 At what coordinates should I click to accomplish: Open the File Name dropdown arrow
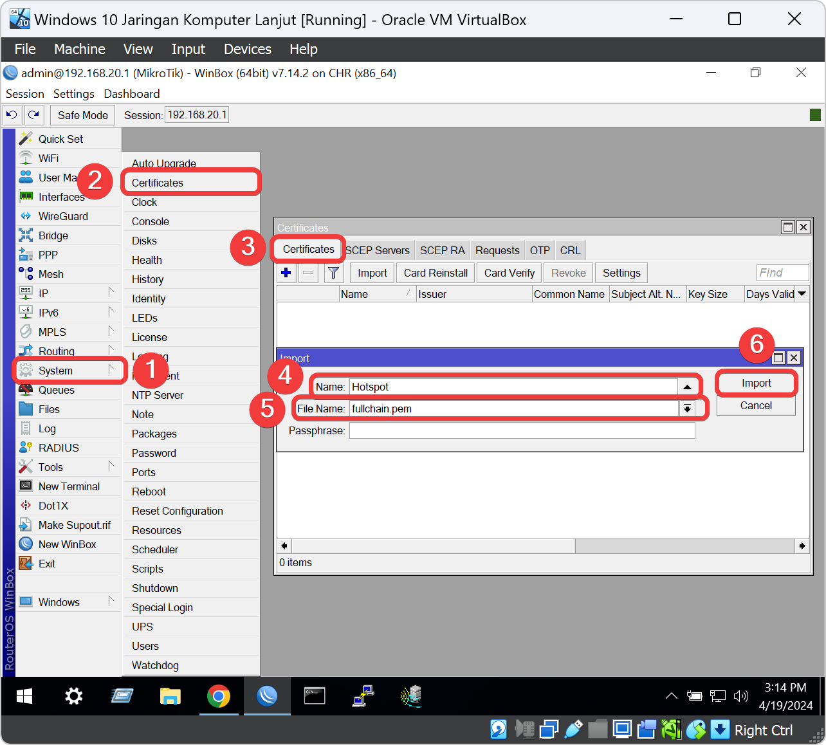(x=687, y=409)
